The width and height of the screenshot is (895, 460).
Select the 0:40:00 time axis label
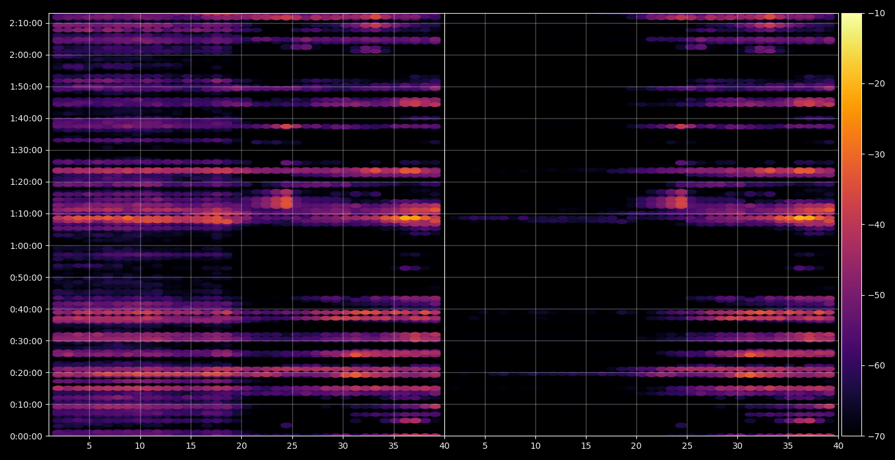coord(26,309)
